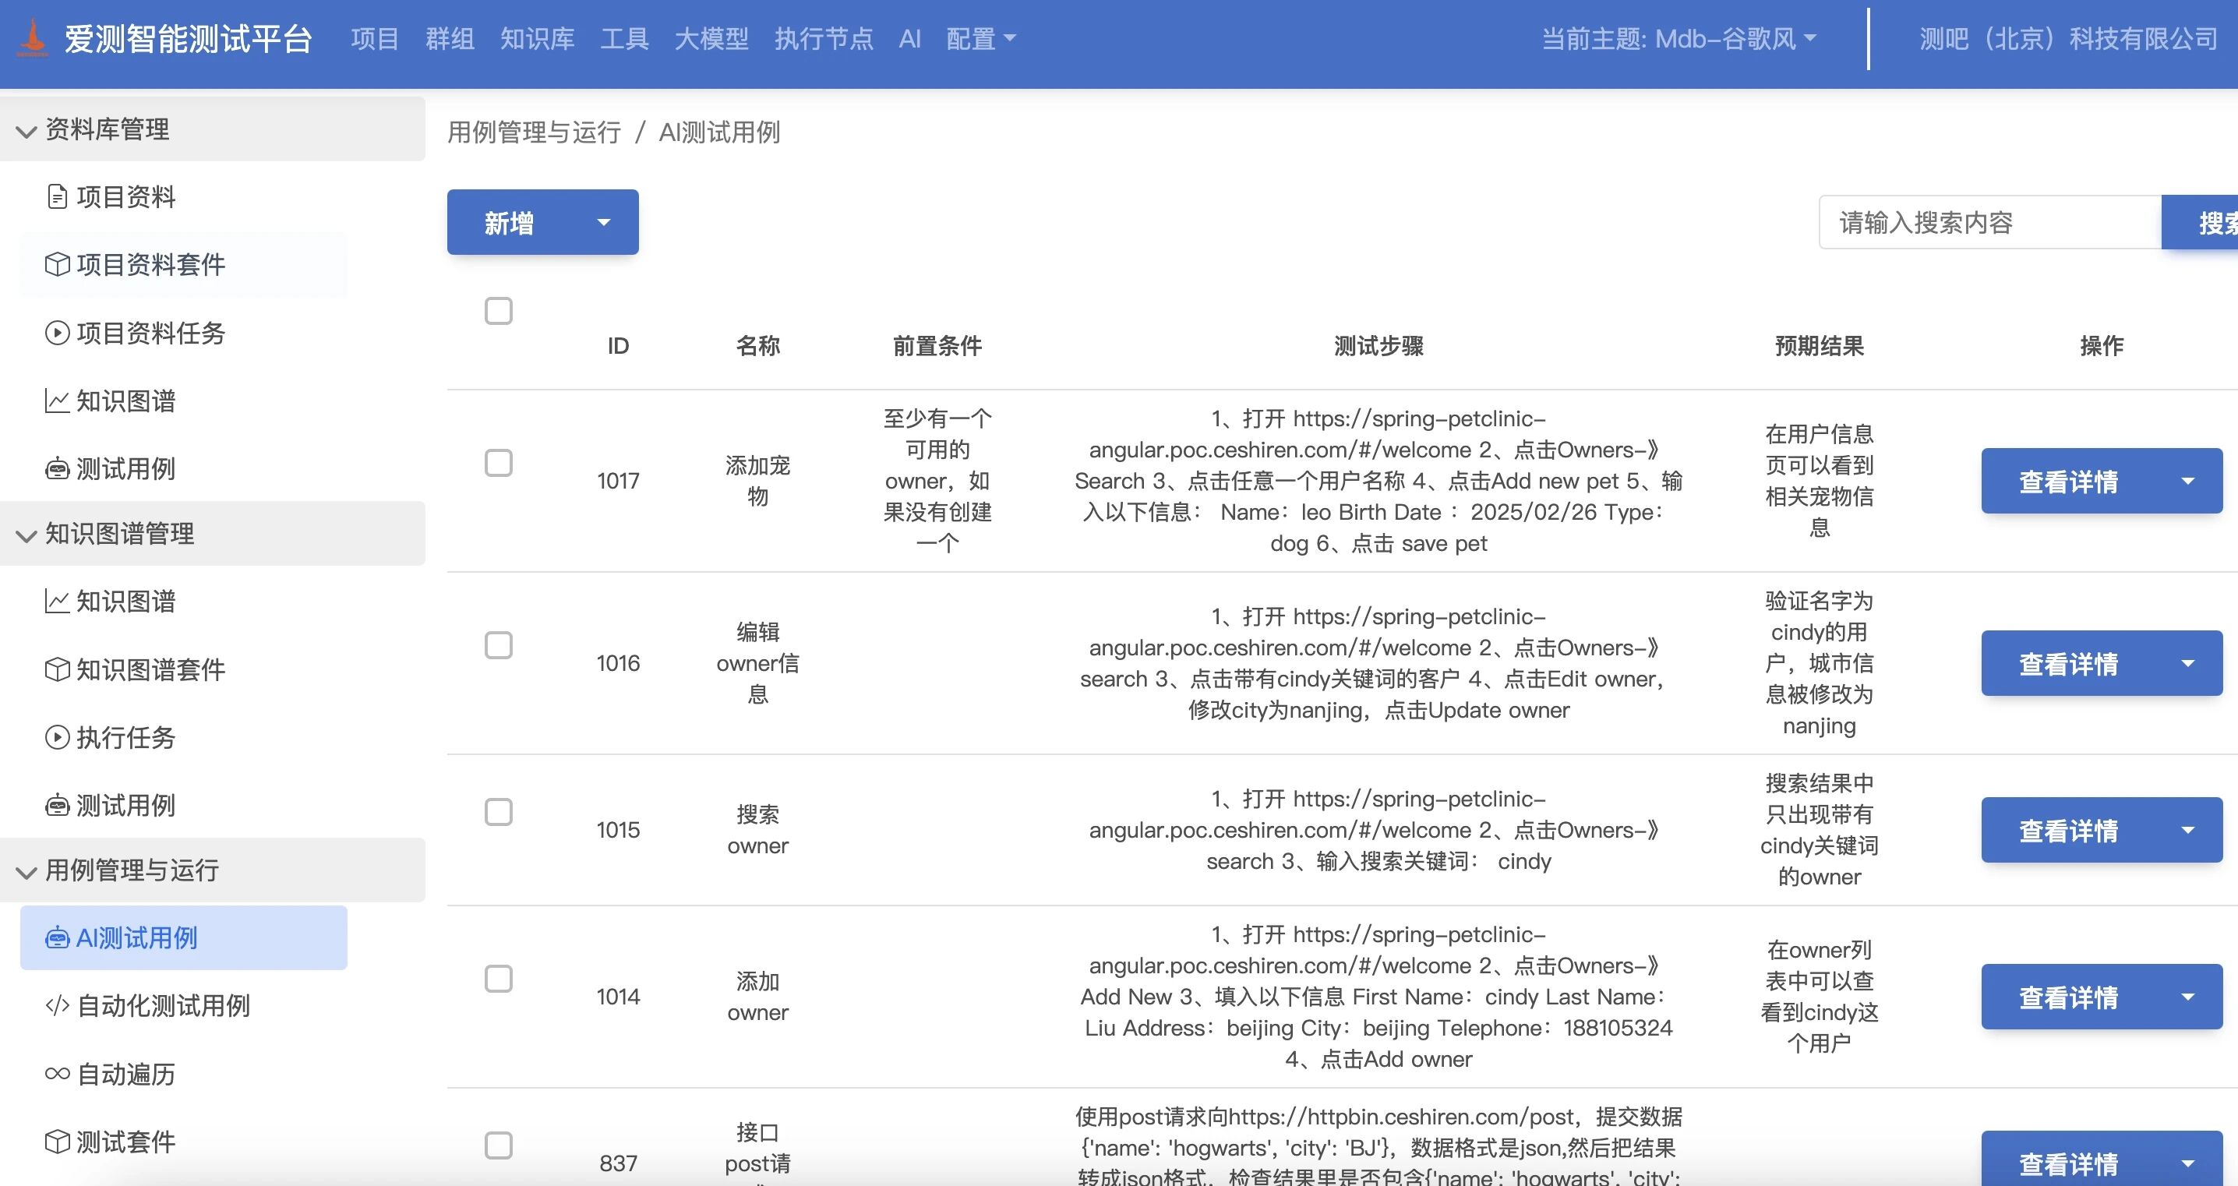
Task: Open the dropdown arrow on 新增 button
Action: [604, 222]
